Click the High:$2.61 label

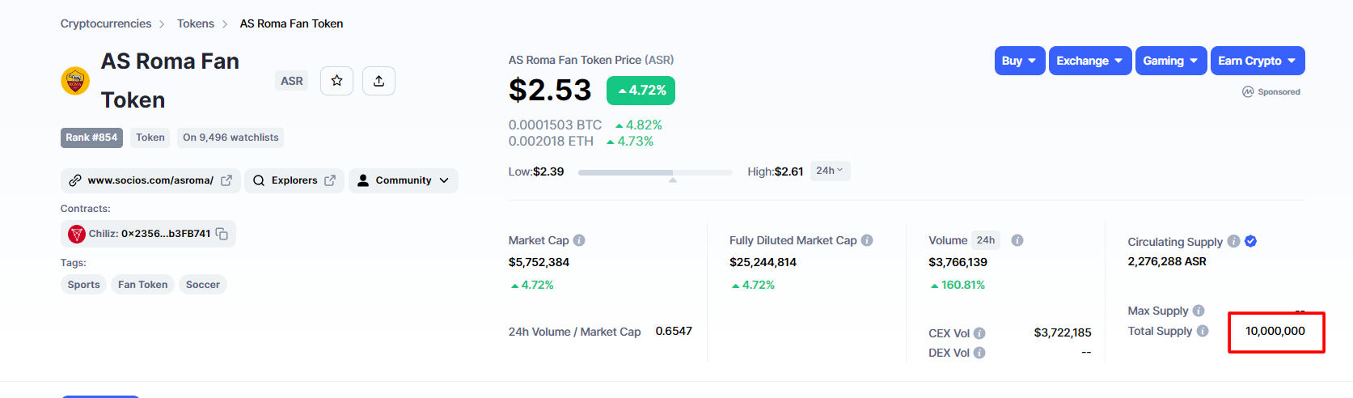(x=776, y=171)
